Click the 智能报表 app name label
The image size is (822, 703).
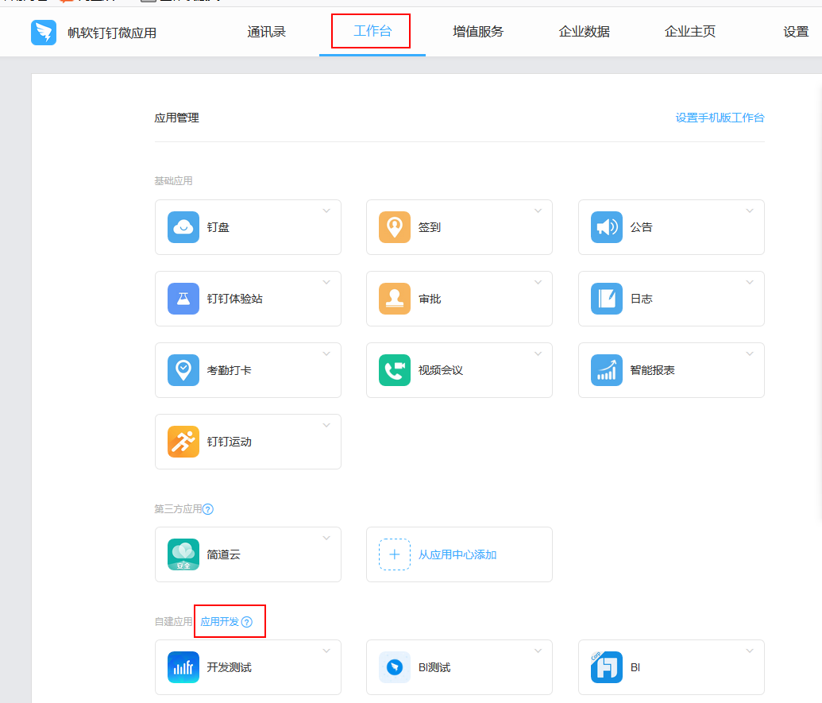click(x=652, y=371)
